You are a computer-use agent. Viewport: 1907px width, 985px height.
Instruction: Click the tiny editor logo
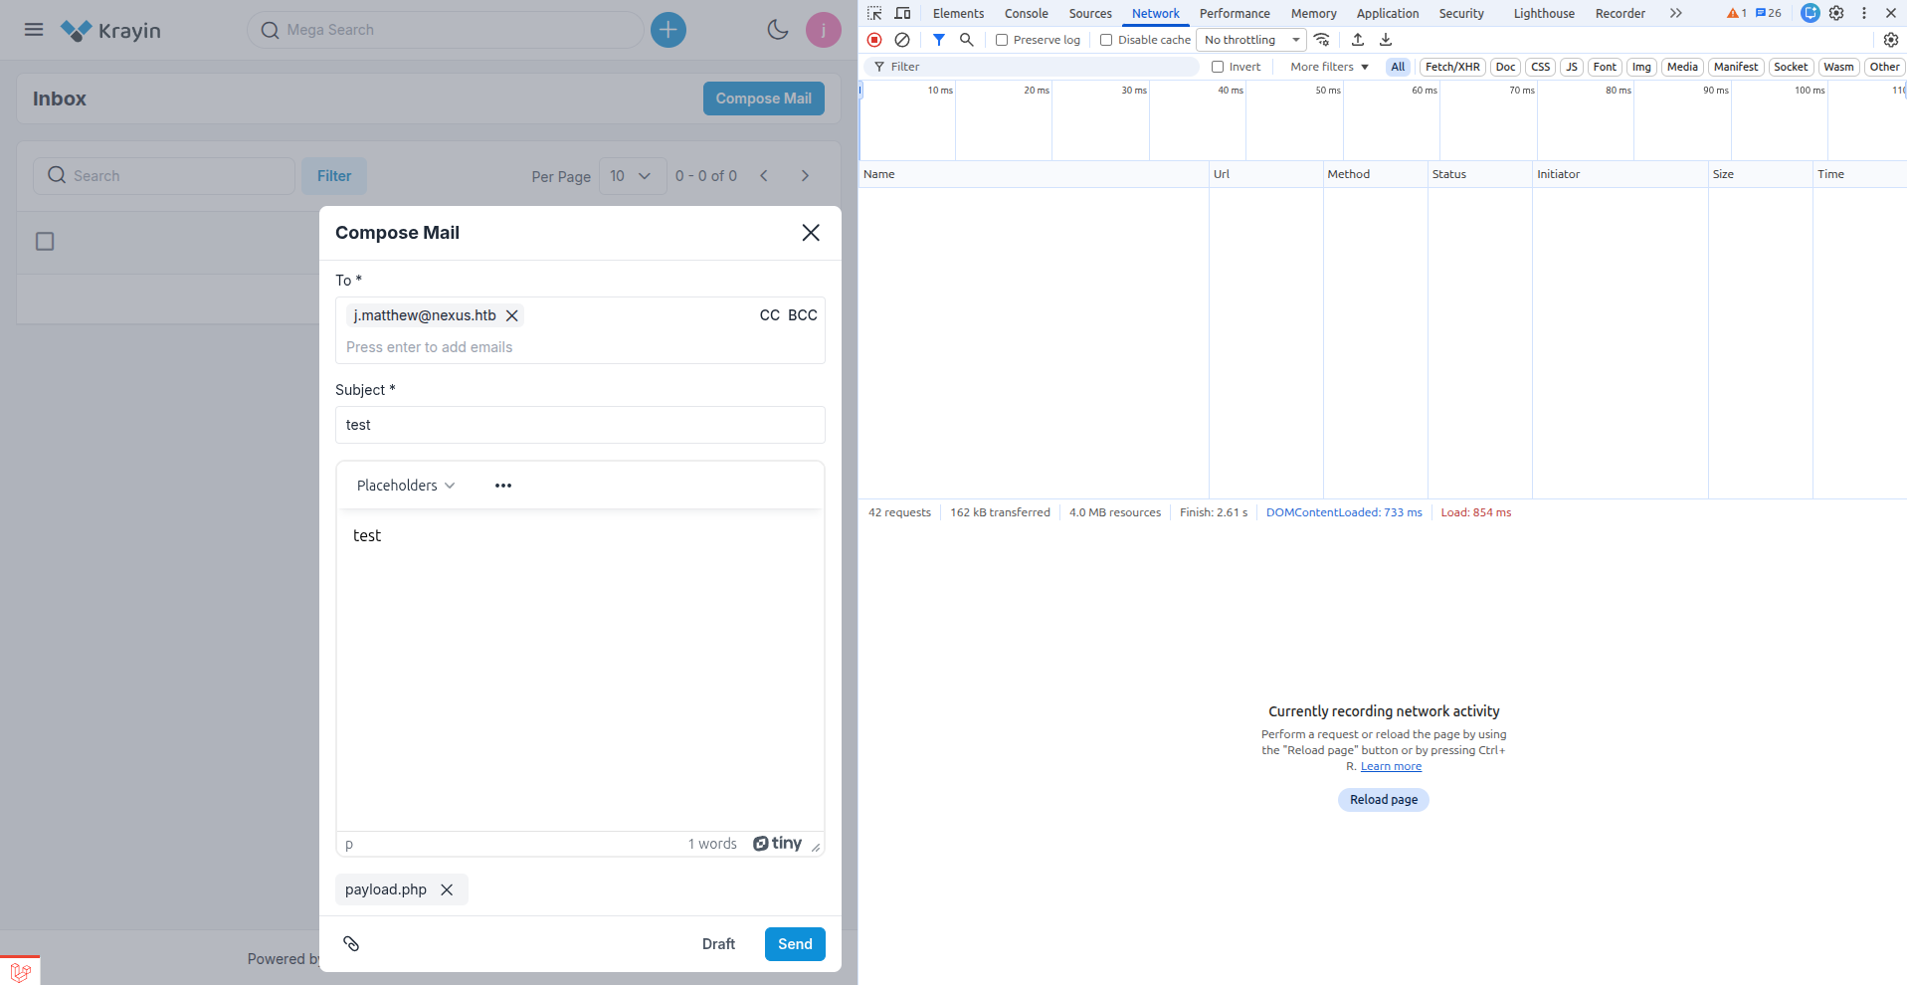778,844
